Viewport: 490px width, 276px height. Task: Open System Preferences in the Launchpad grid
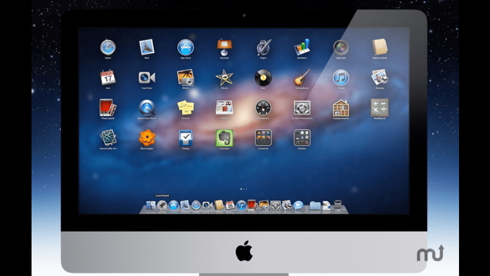point(302,108)
